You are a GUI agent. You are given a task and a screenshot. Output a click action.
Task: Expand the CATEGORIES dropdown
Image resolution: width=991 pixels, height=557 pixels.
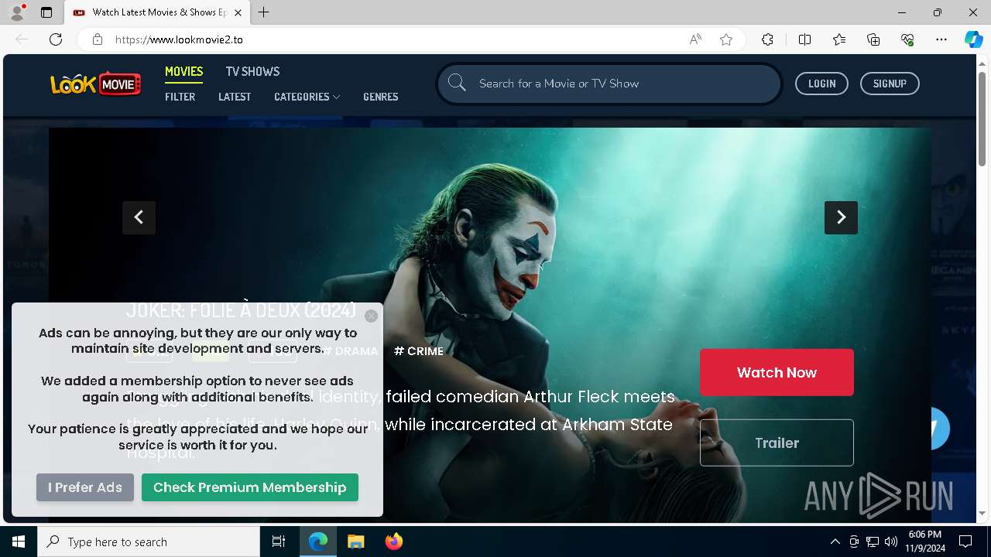coord(307,97)
